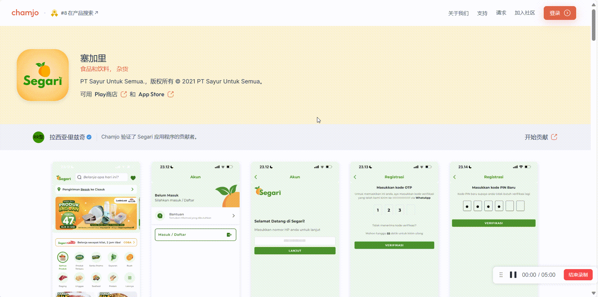Click the page vertical scrollbar thumb
This screenshot has width=598, height=297.
tap(594, 25)
